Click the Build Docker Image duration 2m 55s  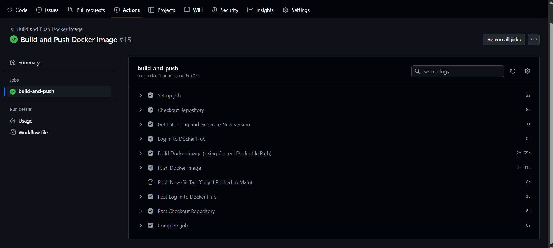tap(523, 153)
